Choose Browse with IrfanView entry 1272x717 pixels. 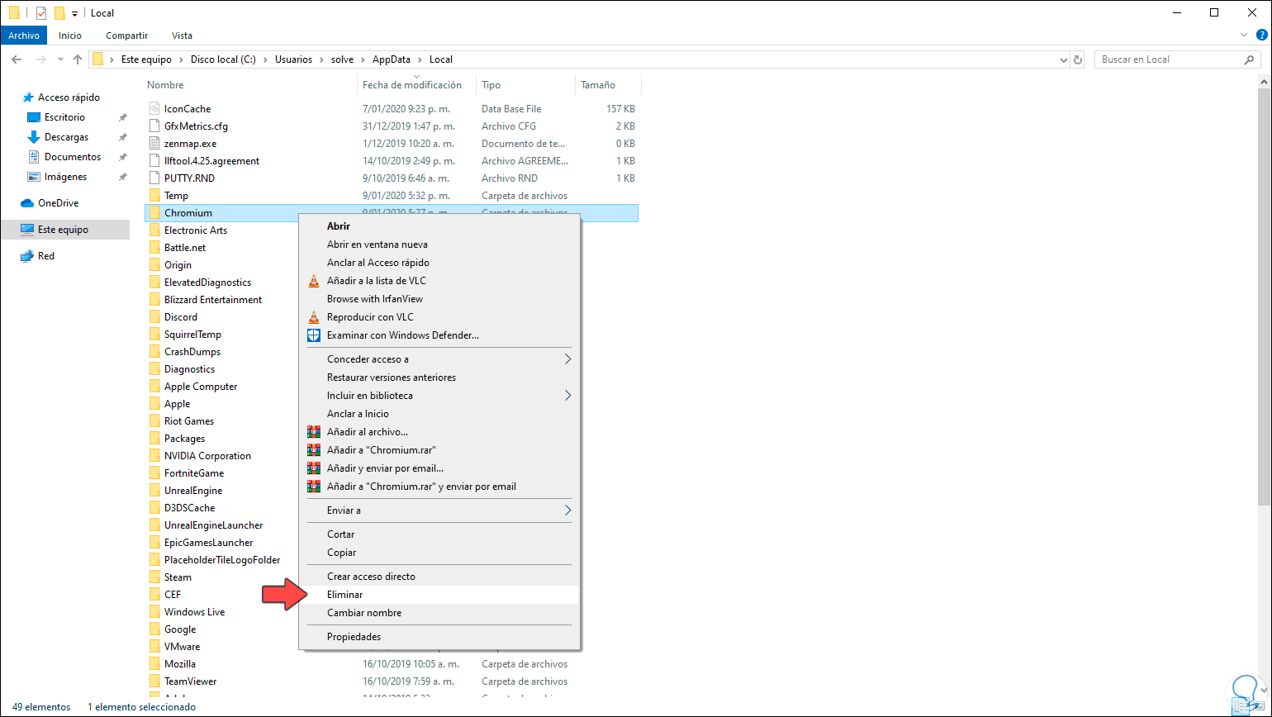click(x=439, y=299)
